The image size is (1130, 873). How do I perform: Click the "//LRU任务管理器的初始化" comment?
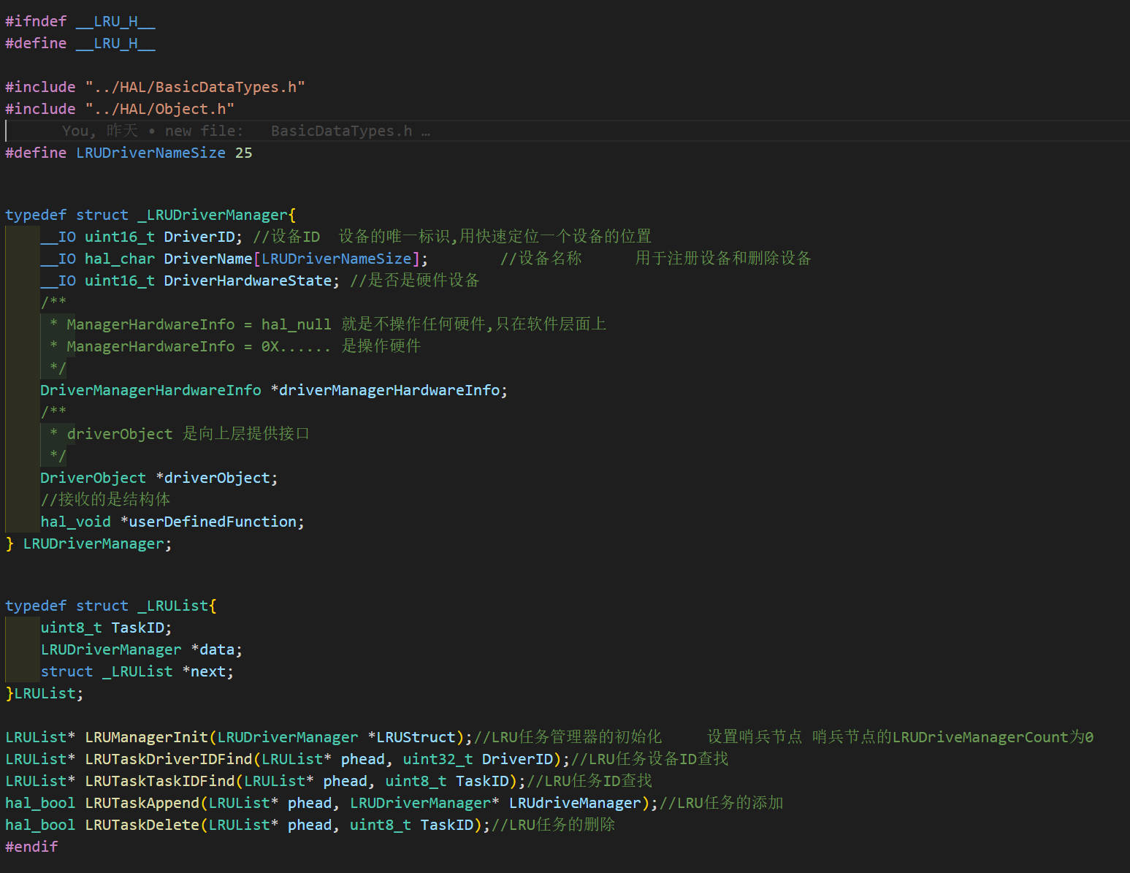pyautogui.click(x=568, y=737)
